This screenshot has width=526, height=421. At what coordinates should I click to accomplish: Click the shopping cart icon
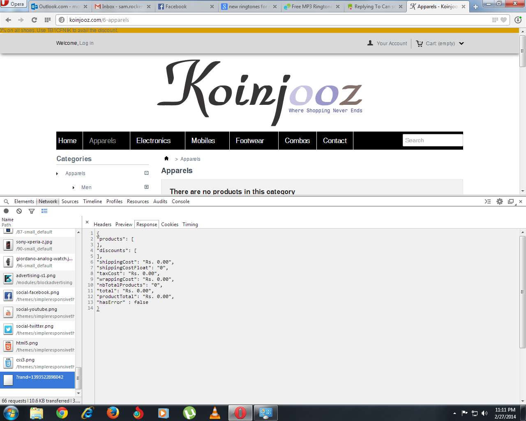(420, 43)
